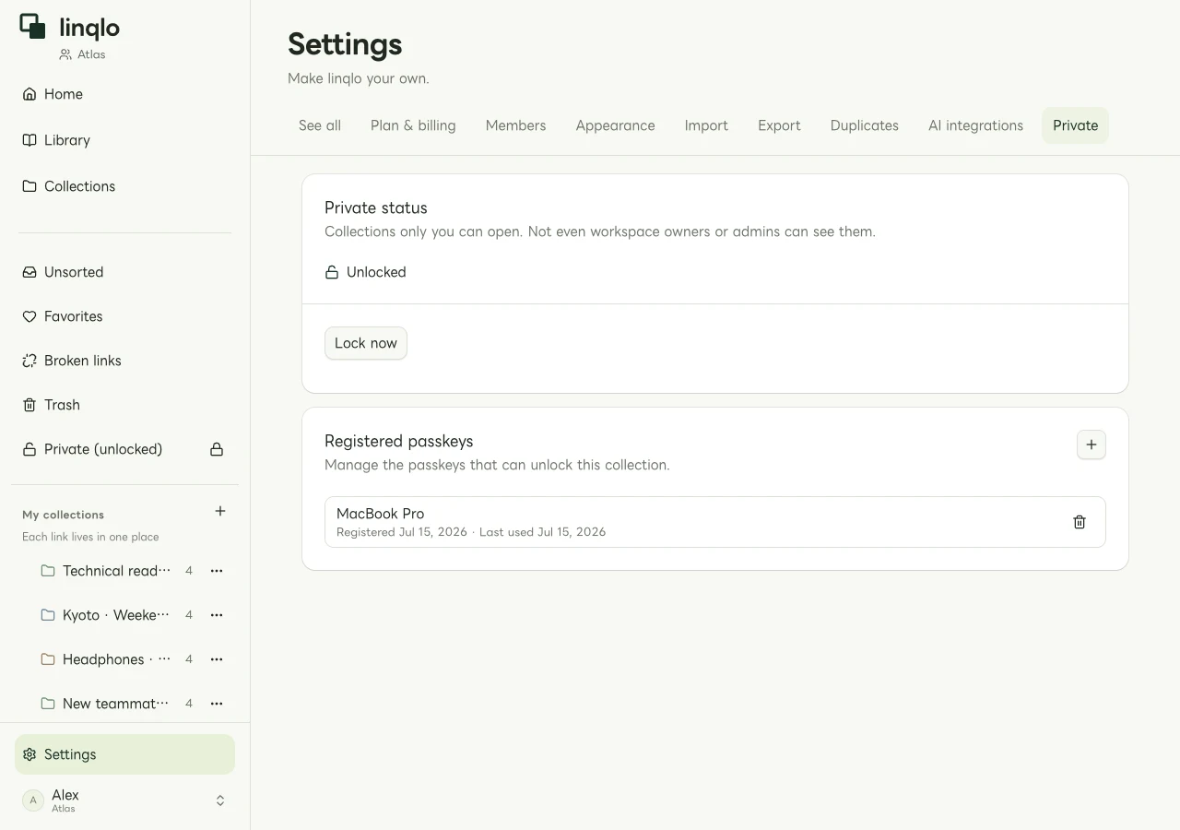Delete the MacBook Pro passkey

(x=1080, y=522)
